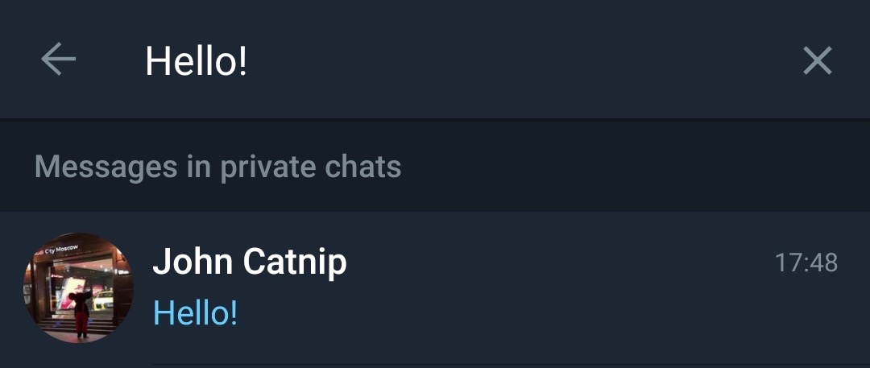This screenshot has width=870, height=368.
Task: Click the name "John Catnip"
Action: [x=250, y=262]
